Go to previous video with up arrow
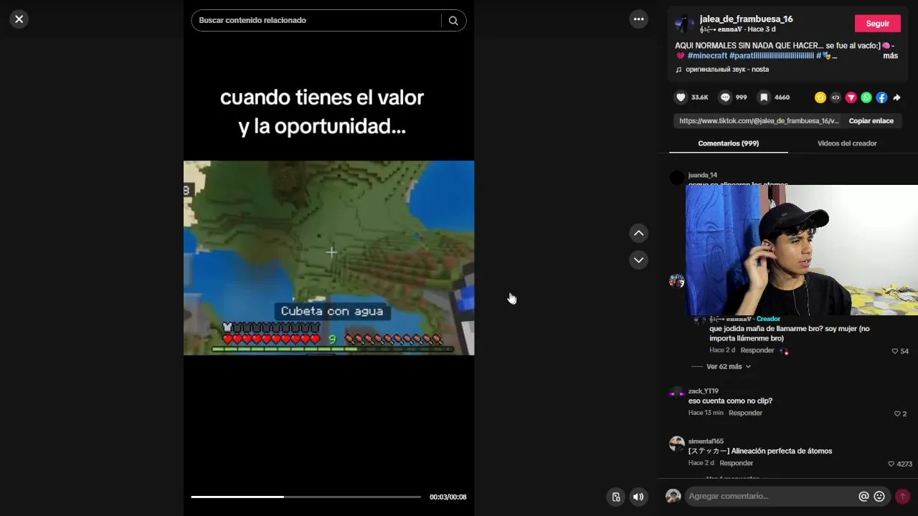The height and width of the screenshot is (516, 918). (638, 233)
